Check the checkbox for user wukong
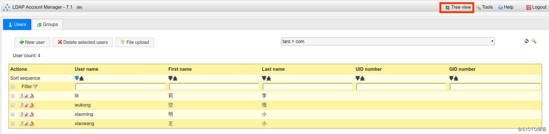 point(13,105)
